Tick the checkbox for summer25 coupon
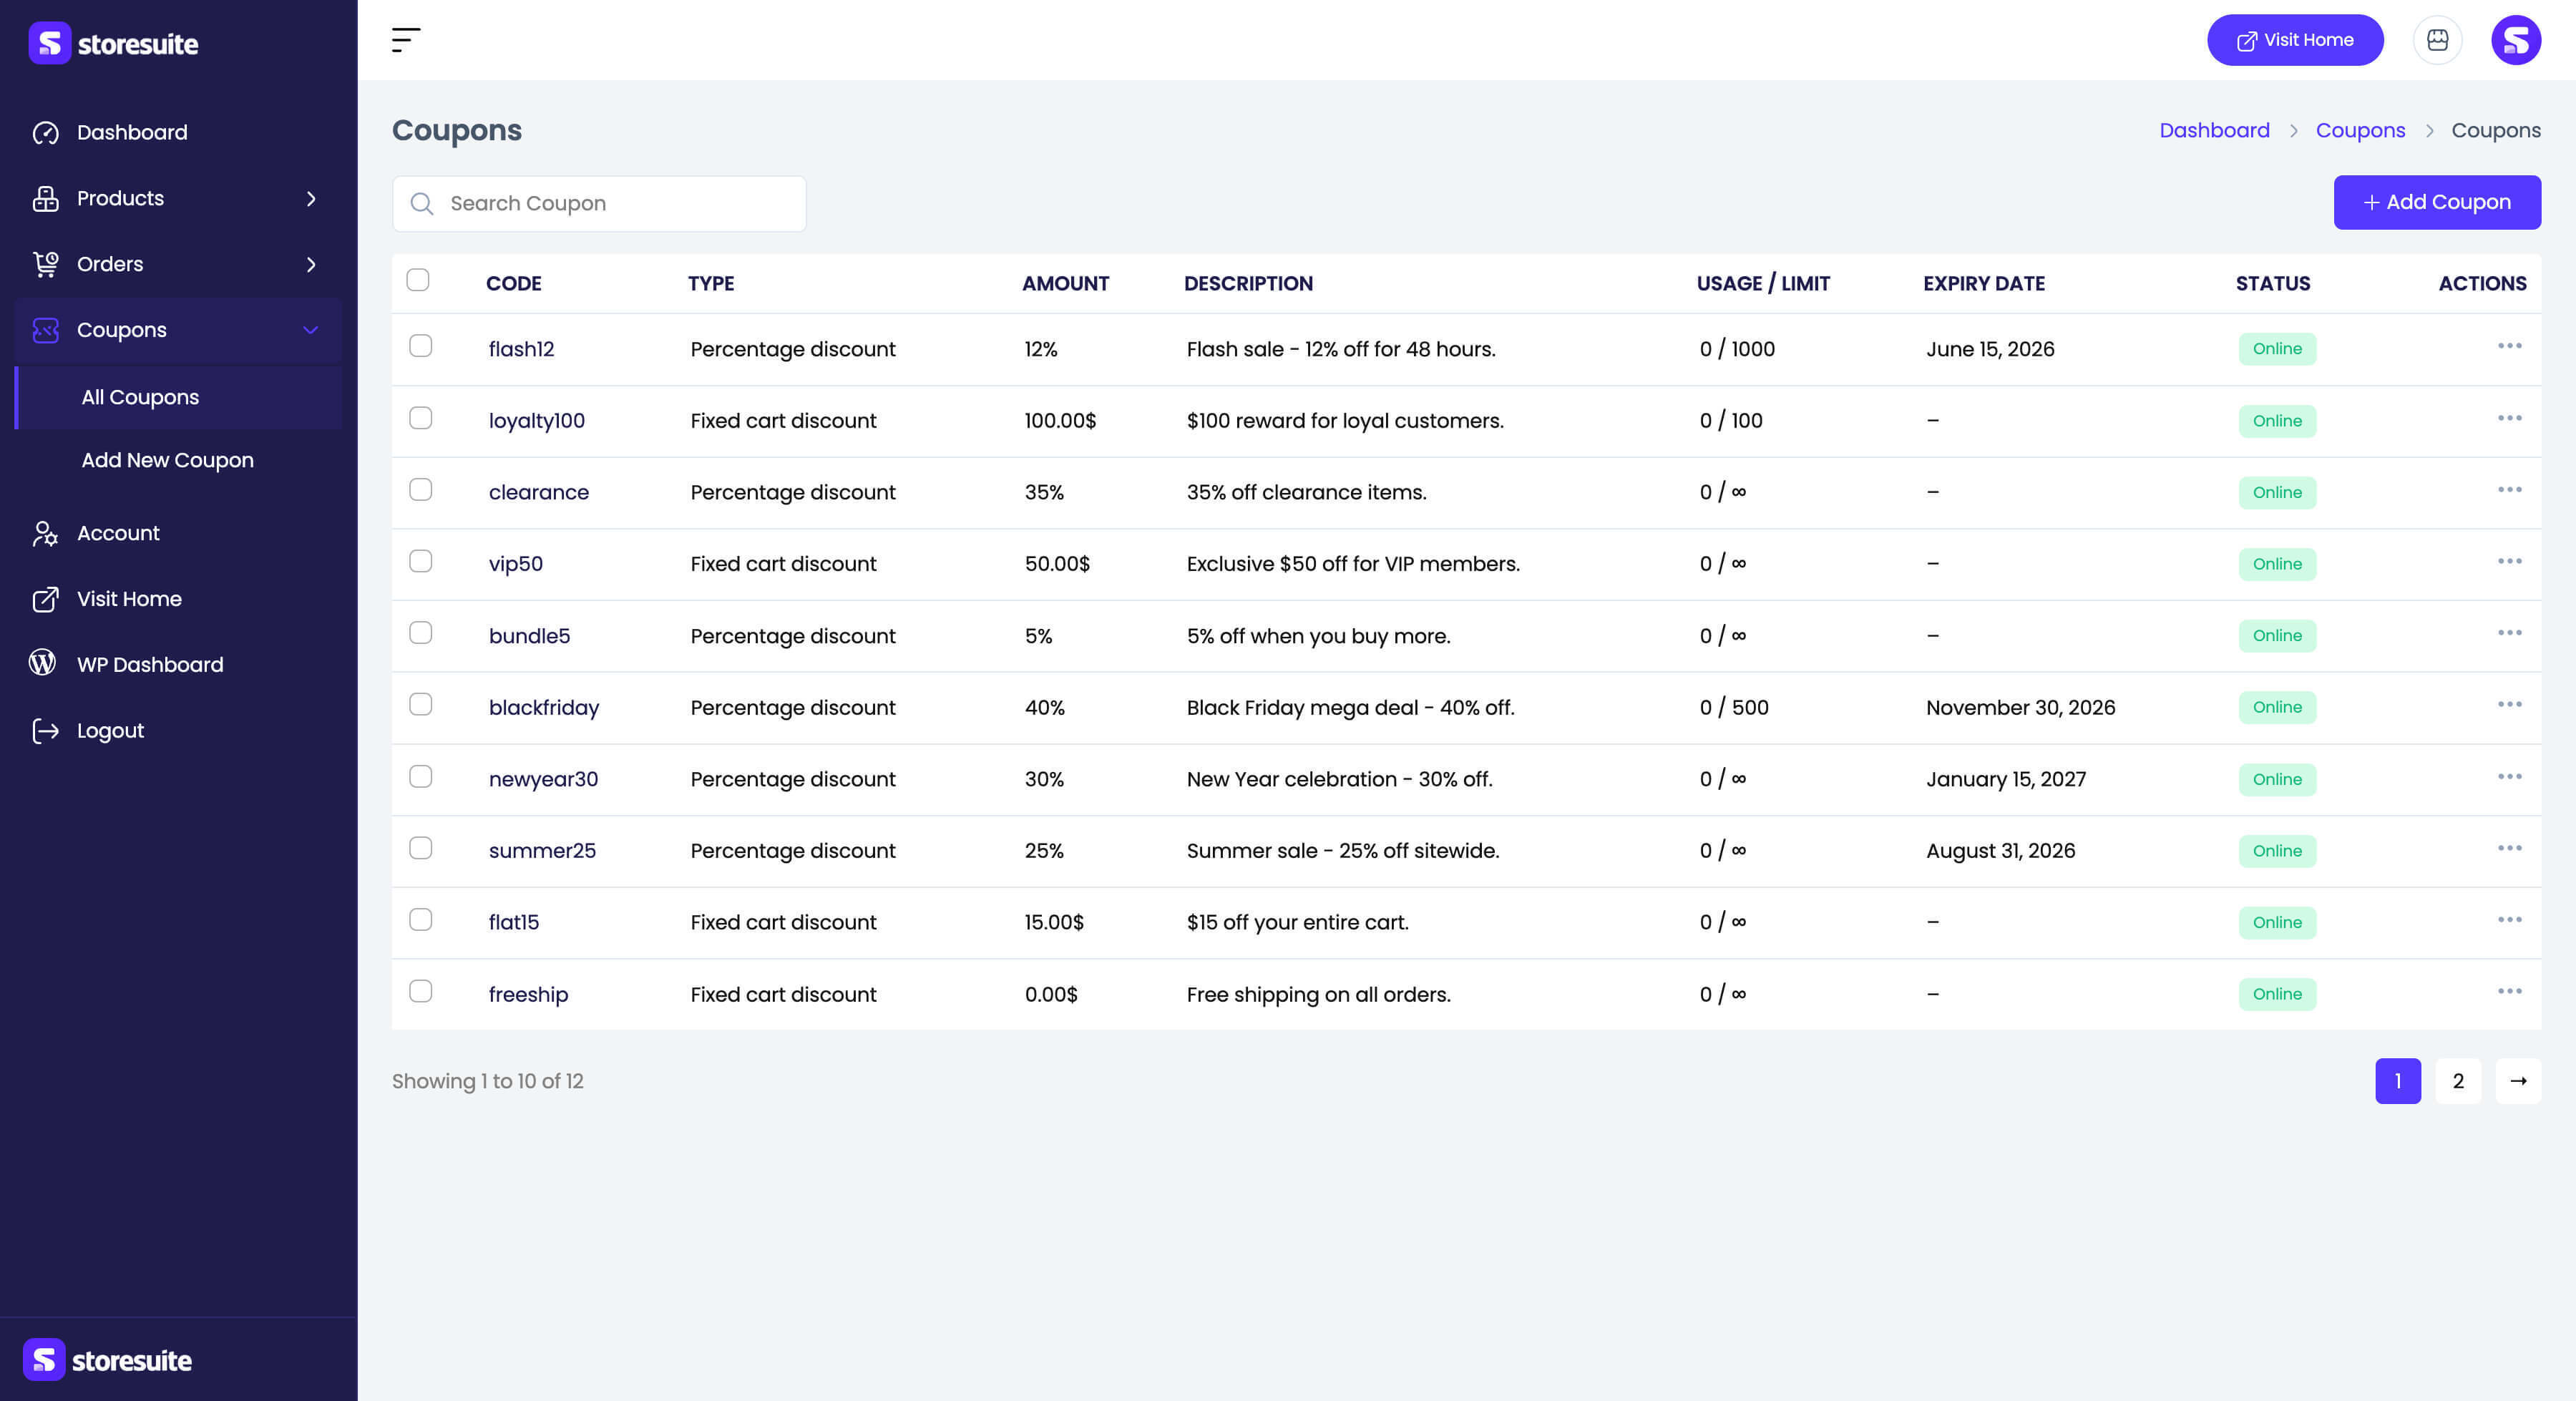The width and height of the screenshot is (2576, 1401). coord(421,848)
